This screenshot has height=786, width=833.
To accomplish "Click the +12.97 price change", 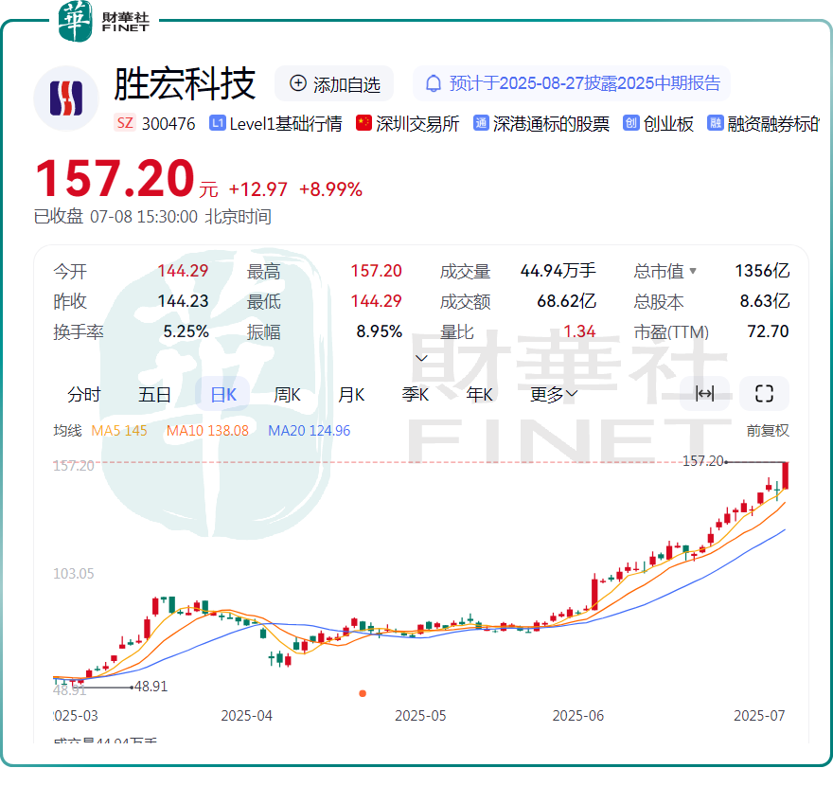I will pos(258,189).
